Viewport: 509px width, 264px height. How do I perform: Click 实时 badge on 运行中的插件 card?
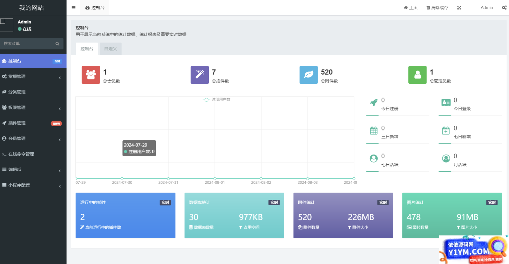click(165, 202)
